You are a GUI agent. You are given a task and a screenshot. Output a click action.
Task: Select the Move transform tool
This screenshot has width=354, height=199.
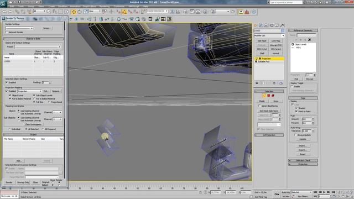[74, 12]
